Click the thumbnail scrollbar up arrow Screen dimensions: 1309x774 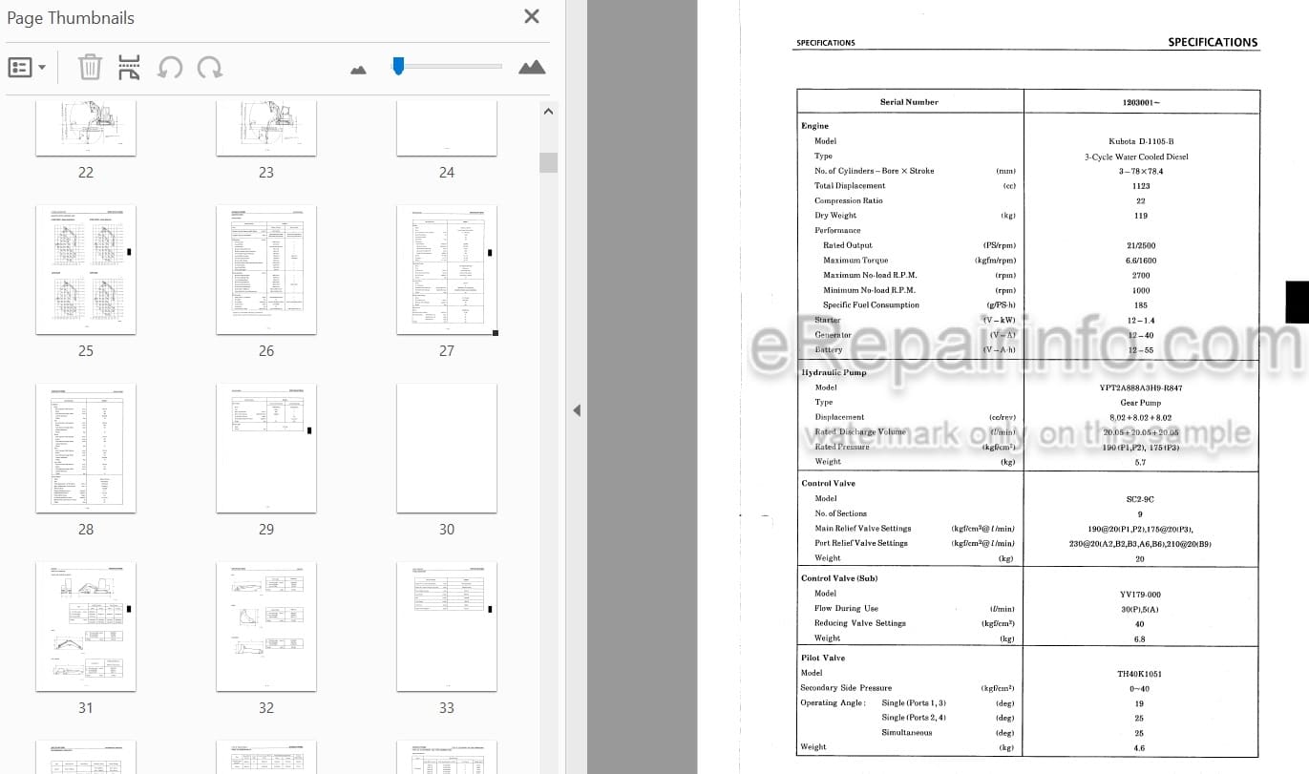pos(548,112)
